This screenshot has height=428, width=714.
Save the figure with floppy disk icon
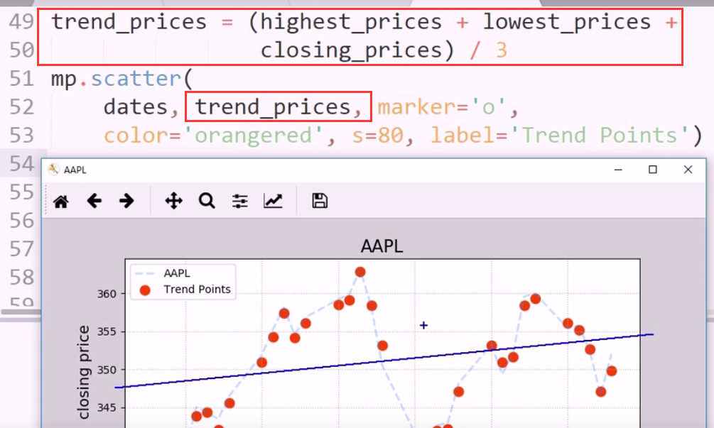tap(320, 201)
